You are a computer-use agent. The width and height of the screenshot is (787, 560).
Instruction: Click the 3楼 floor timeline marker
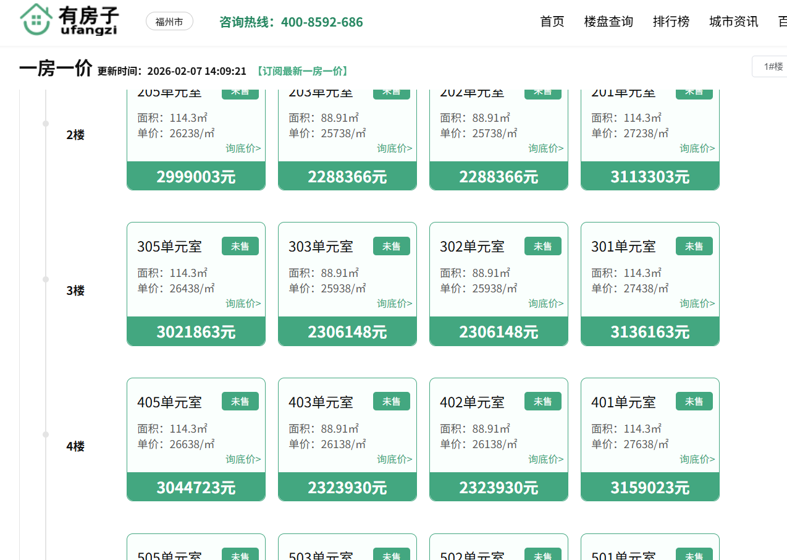(46, 279)
